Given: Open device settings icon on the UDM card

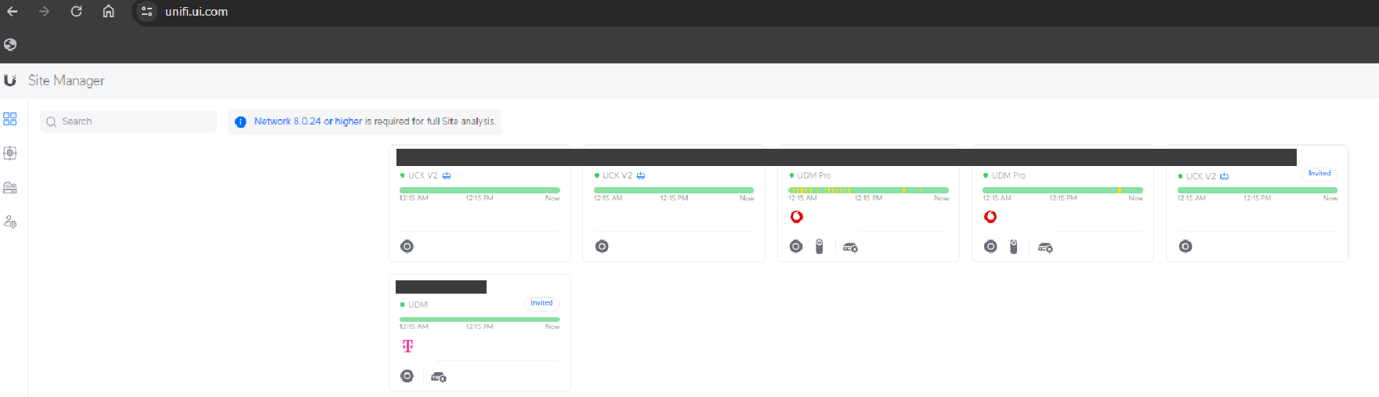Looking at the screenshot, I should tap(439, 377).
